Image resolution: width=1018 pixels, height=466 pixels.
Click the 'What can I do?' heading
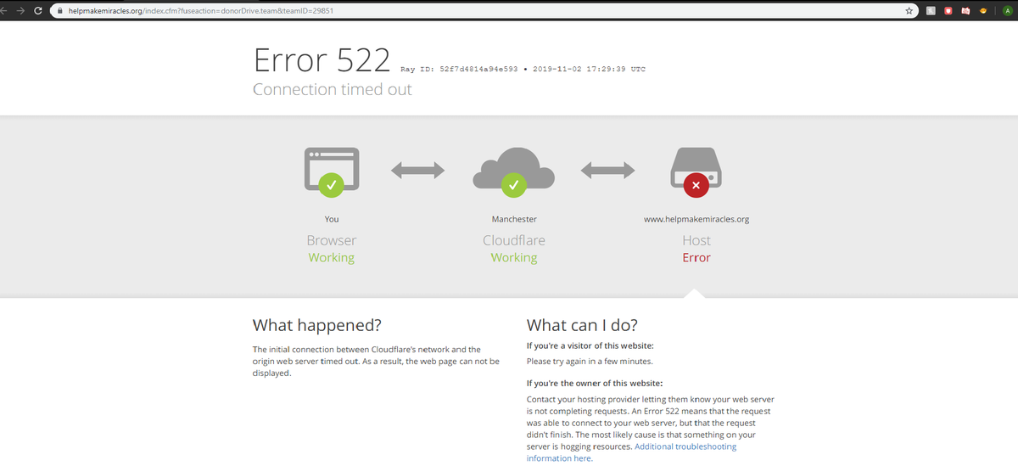tap(582, 325)
